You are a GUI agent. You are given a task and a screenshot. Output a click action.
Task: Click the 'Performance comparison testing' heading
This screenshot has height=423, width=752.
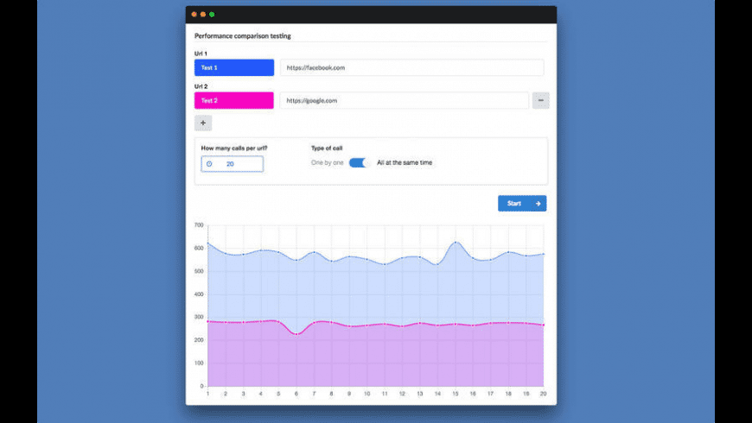click(243, 36)
